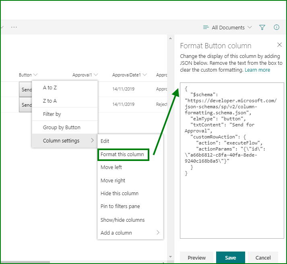Click the Preview button
The width and height of the screenshot is (287, 264).
click(196, 258)
